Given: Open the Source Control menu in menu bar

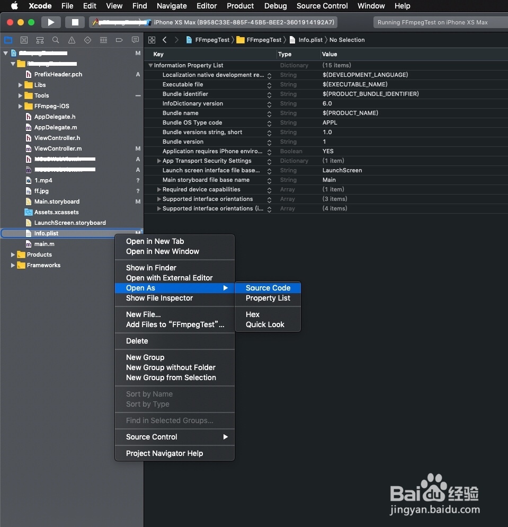Looking at the screenshot, I should [x=322, y=6].
